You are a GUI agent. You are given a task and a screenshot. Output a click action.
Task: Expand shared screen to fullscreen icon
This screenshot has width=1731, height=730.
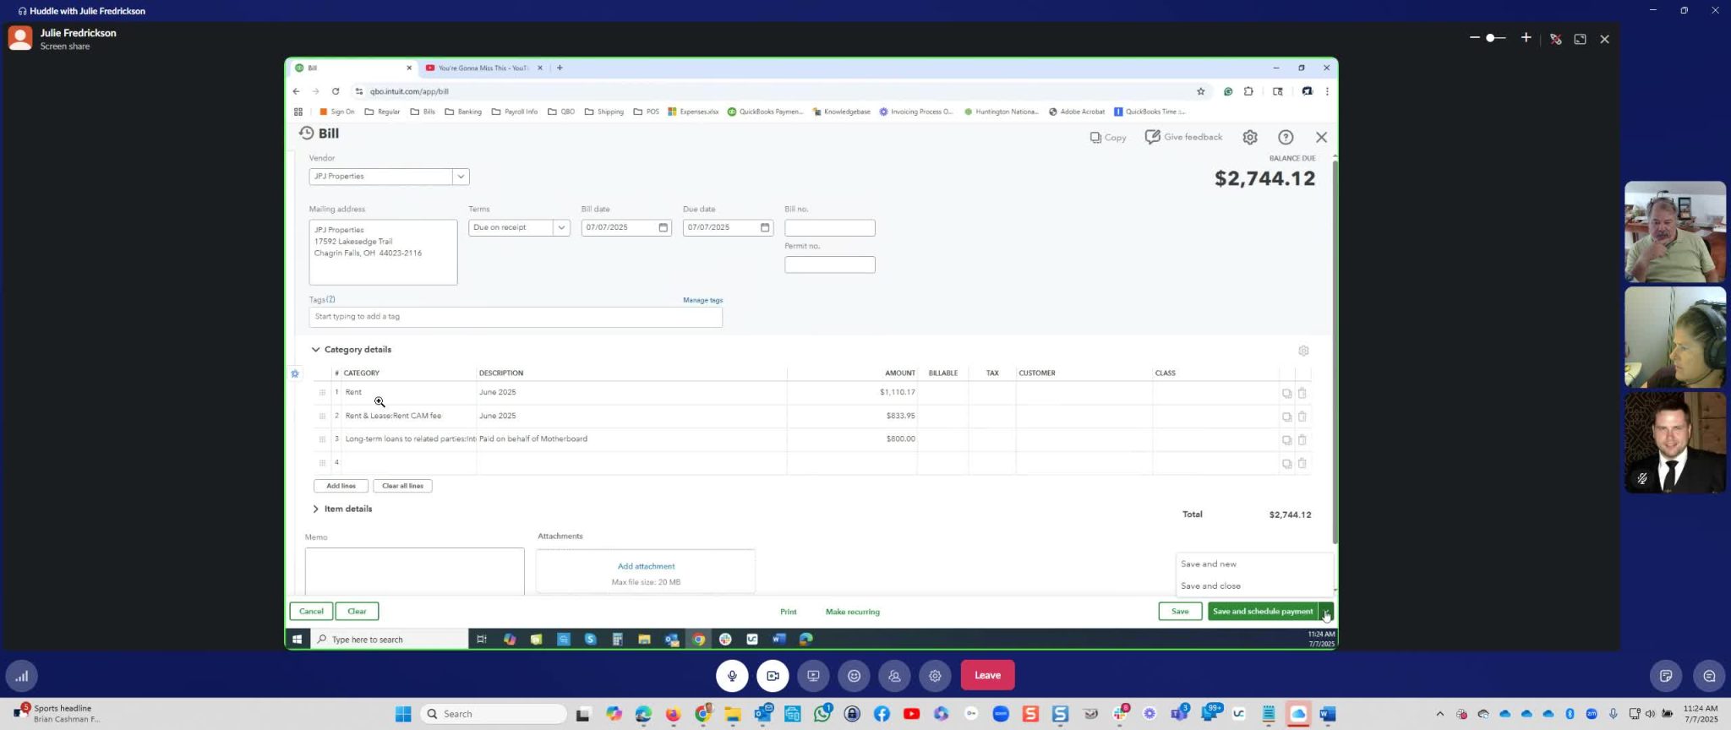click(1580, 39)
